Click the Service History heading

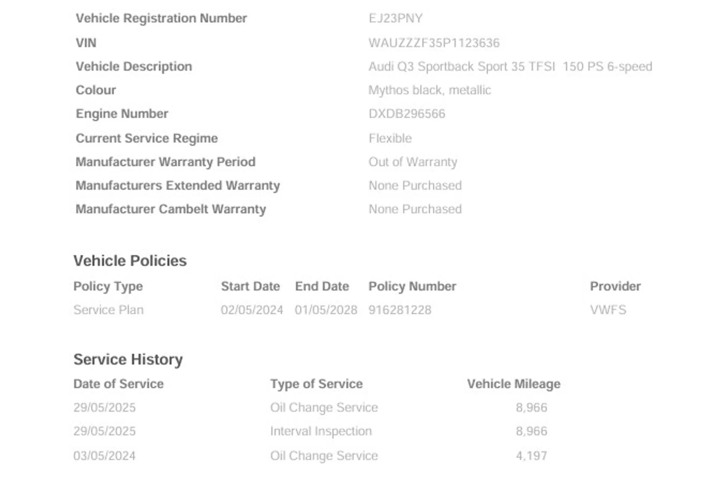tap(128, 360)
